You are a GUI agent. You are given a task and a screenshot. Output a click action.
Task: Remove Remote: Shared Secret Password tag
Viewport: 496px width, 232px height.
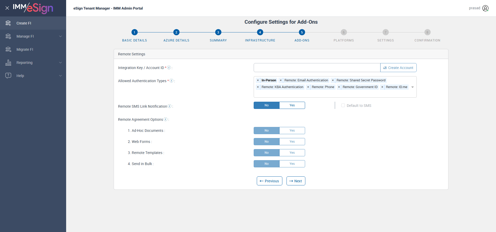pos(333,80)
